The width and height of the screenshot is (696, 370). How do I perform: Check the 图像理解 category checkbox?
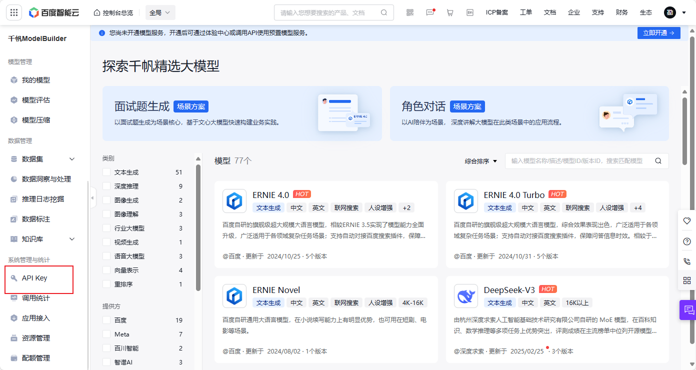point(106,214)
